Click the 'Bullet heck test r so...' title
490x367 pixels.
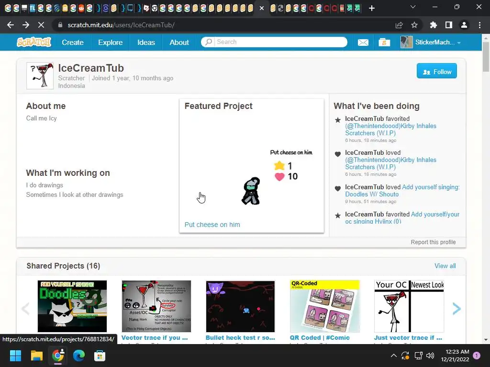240,338
